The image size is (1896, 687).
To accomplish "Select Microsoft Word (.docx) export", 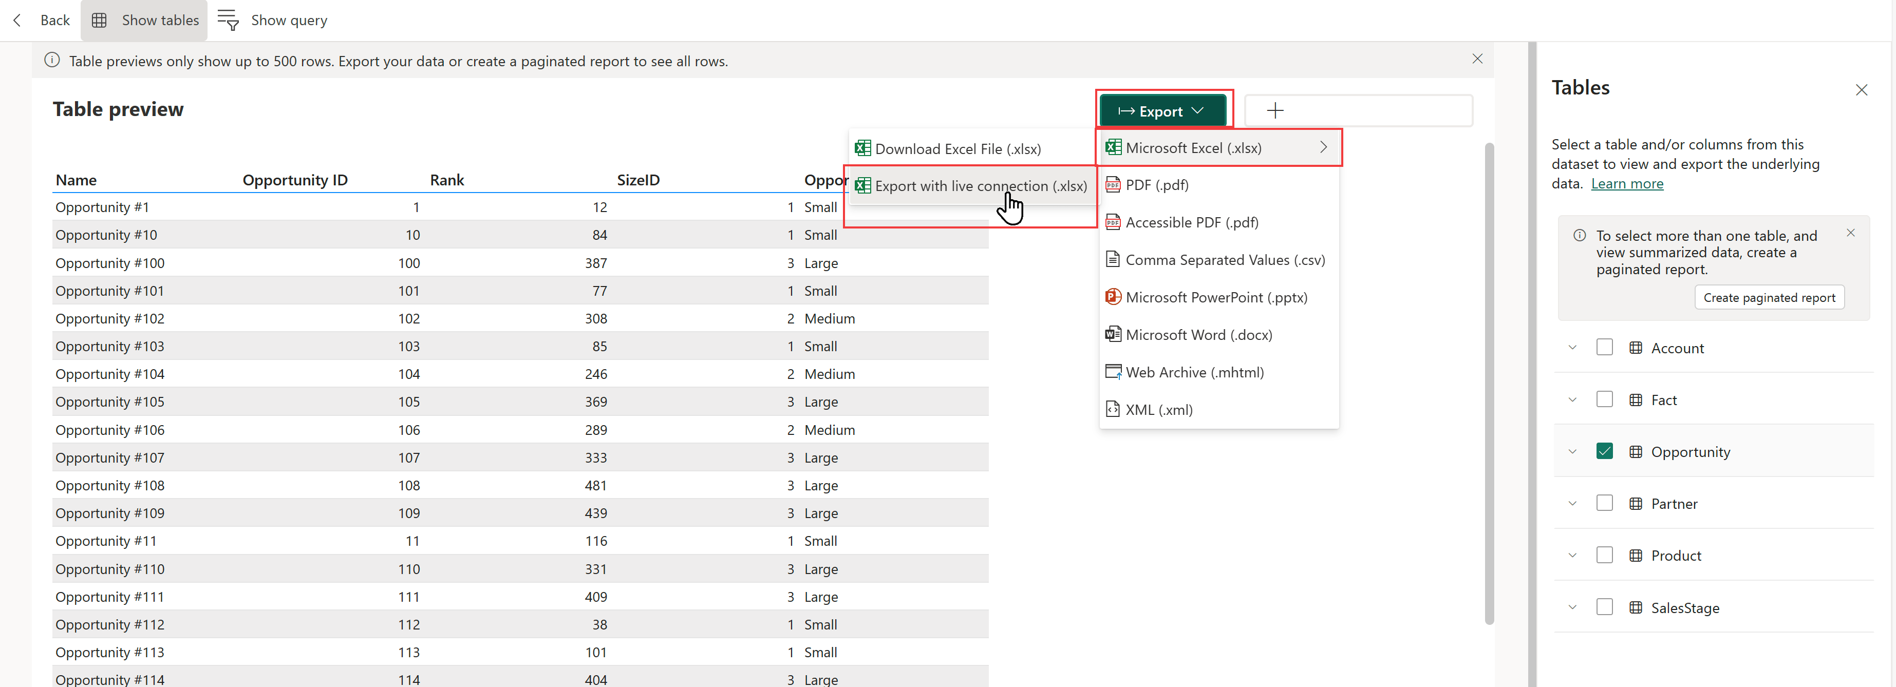I will pyautogui.click(x=1199, y=334).
